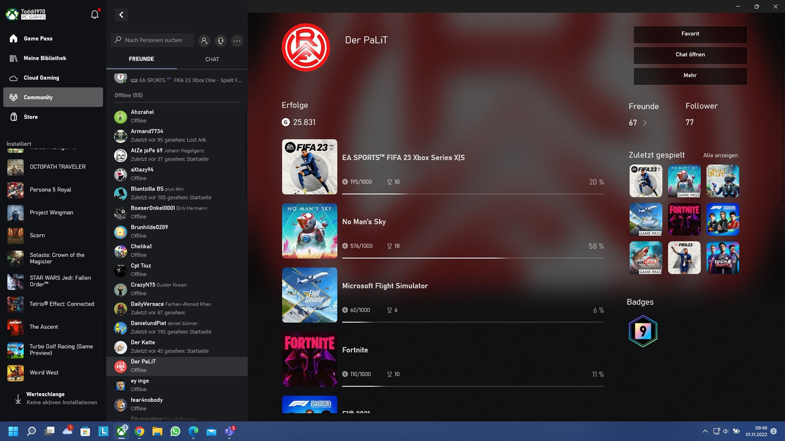Switch to the FREUNDE tab
The height and width of the screenshot is (441, 785).
tap(141, 59)
